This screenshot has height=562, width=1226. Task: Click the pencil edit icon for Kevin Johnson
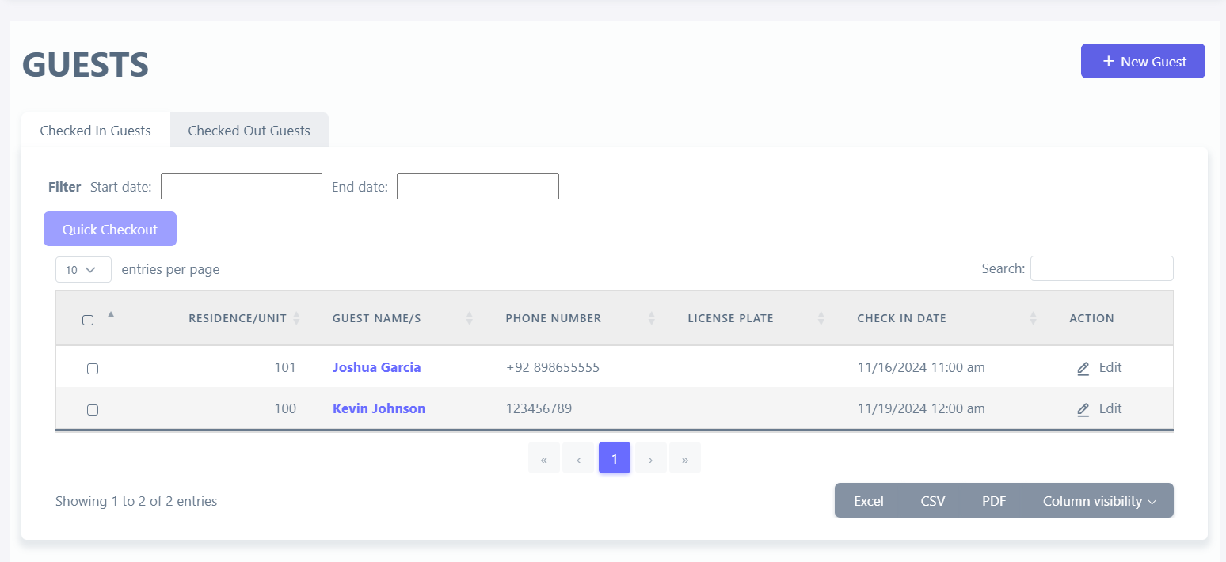point(1083,409)
